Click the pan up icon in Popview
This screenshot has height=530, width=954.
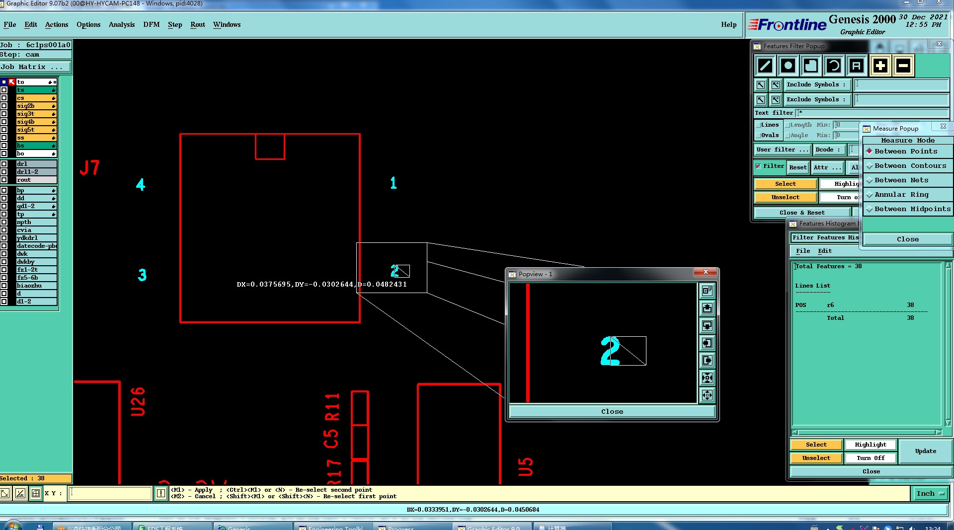(x=707, y=308)
